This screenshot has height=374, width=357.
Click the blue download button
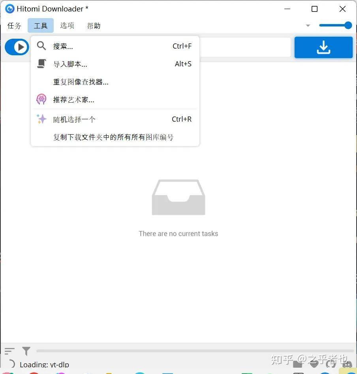pos(323,47)
